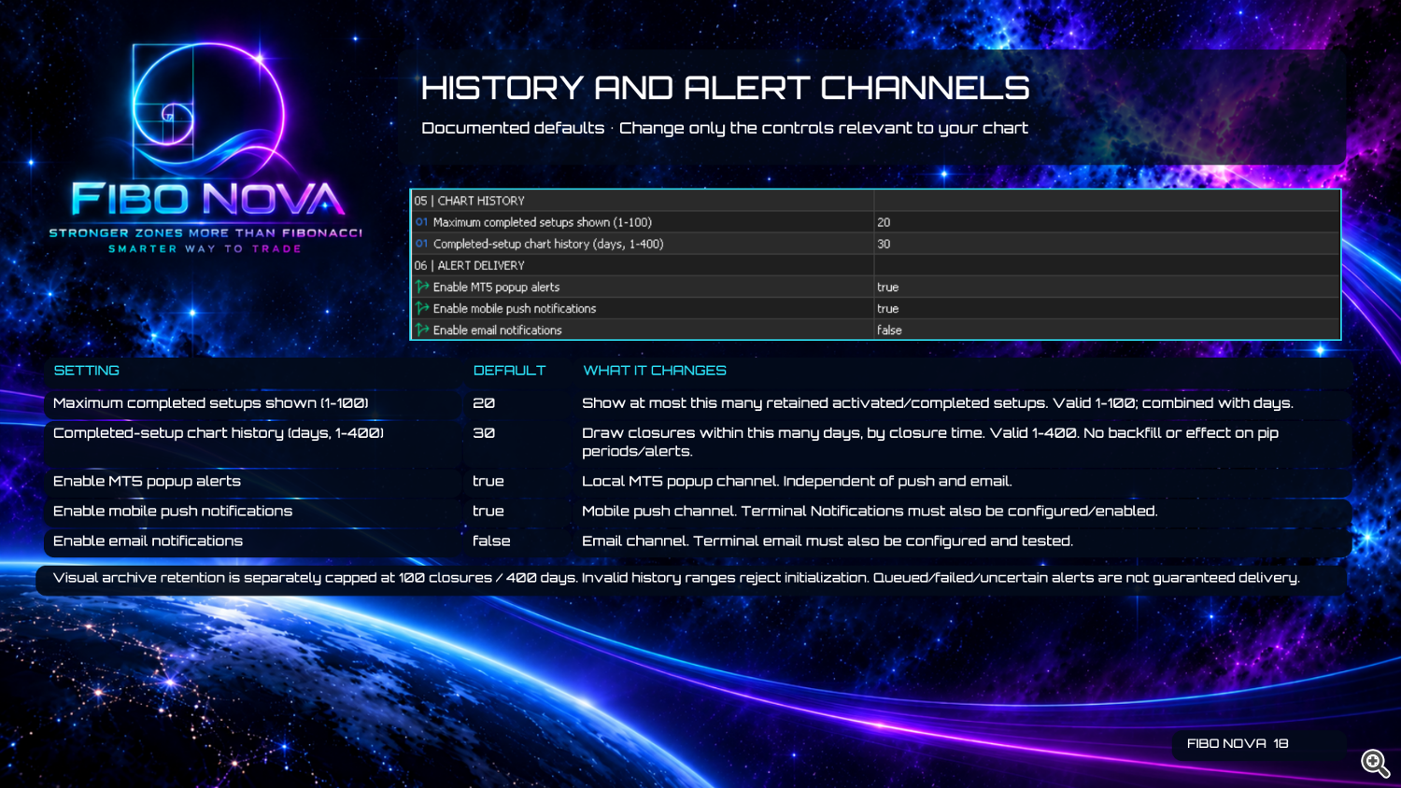Click default 'false' in lower table
1401x788 pixels.
click(491, 542)
